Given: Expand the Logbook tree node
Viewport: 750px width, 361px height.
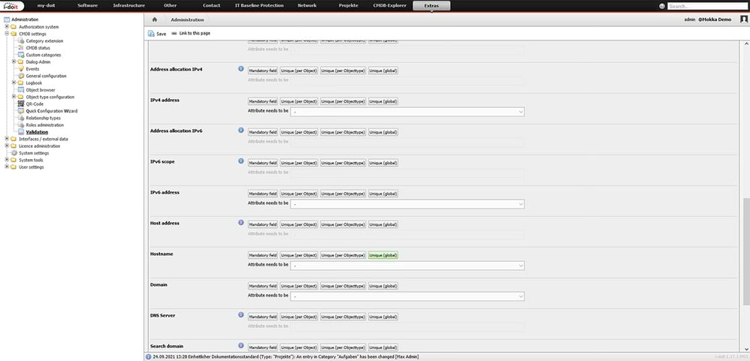Looking at the screenshot, I should point(14,83).
